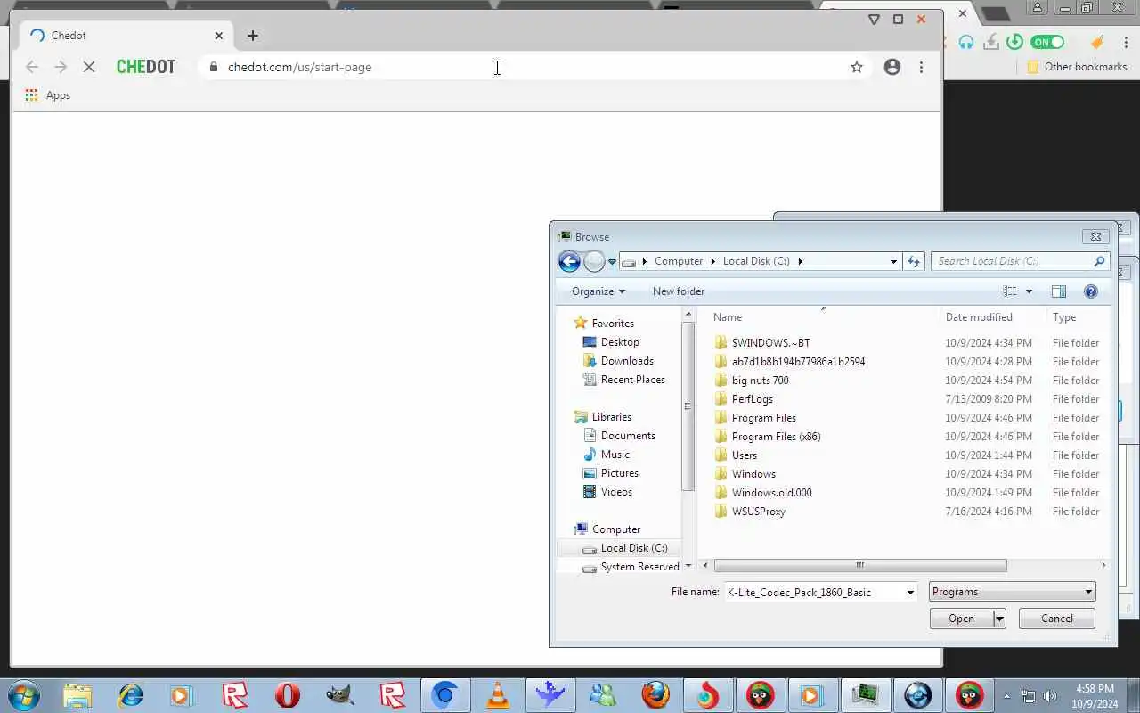Open the view options dropdown arrow
The height and width of the screenshot is (713, 1140).
coord(1029,291)
